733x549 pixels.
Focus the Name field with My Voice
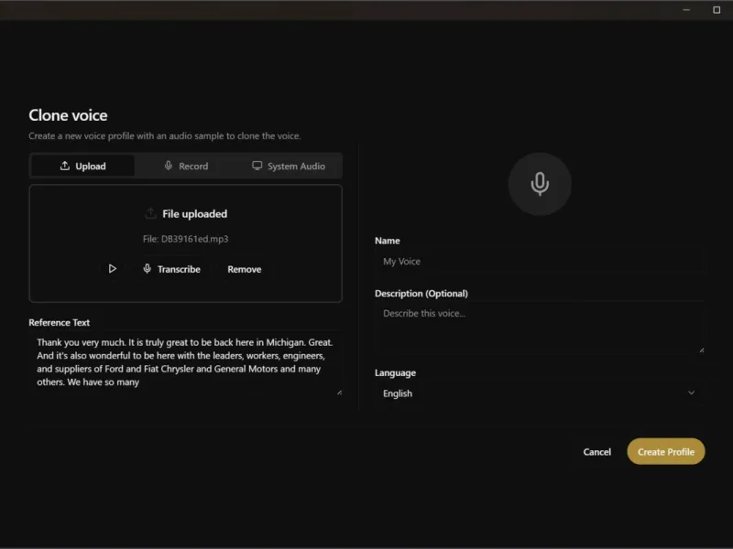pyautogui.click(x=539, y=262)
